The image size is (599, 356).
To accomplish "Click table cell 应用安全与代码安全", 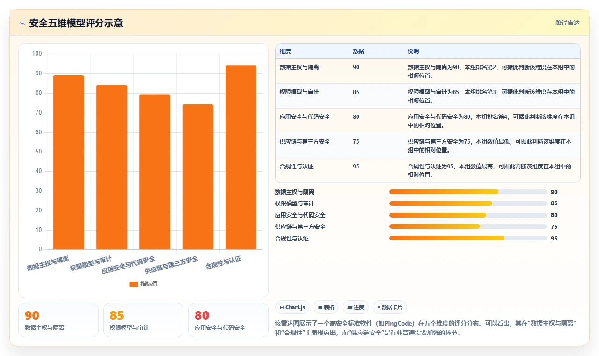I will click(305, 117).
